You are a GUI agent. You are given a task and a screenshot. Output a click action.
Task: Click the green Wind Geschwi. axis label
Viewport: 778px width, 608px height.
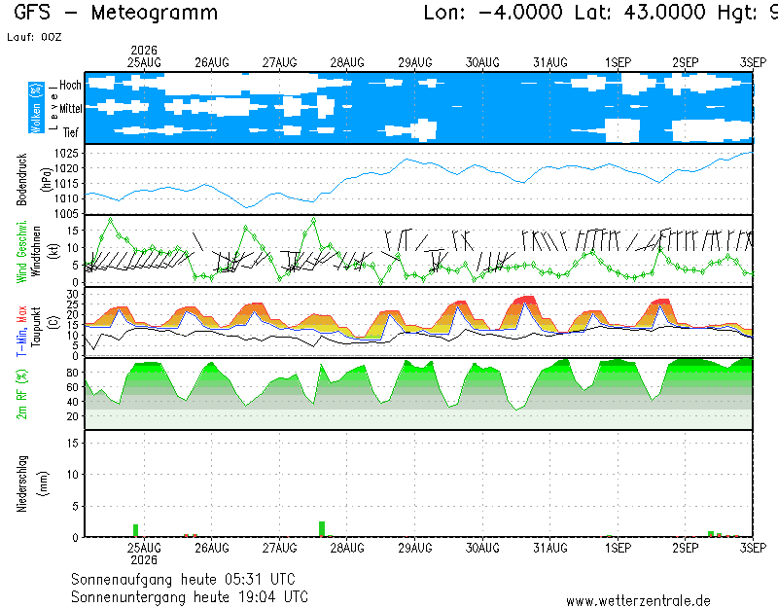click(x=21, y=252)
